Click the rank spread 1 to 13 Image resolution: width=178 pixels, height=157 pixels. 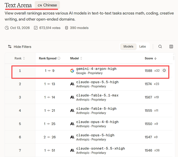click(49, 84)
